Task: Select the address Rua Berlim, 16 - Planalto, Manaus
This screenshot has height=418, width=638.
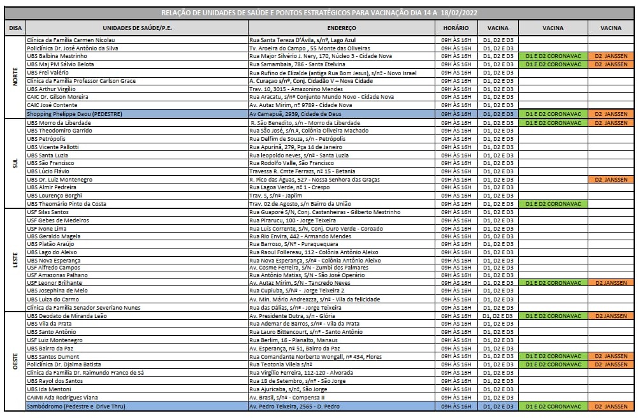Action: click(341, 340)
